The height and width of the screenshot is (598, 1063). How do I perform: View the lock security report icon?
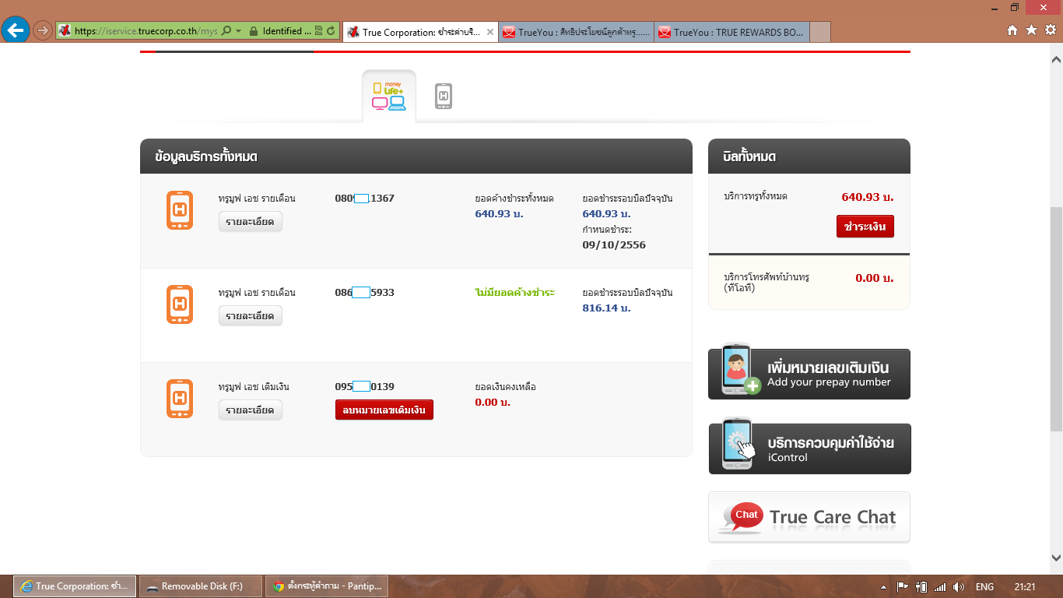[x=253, y=31]
